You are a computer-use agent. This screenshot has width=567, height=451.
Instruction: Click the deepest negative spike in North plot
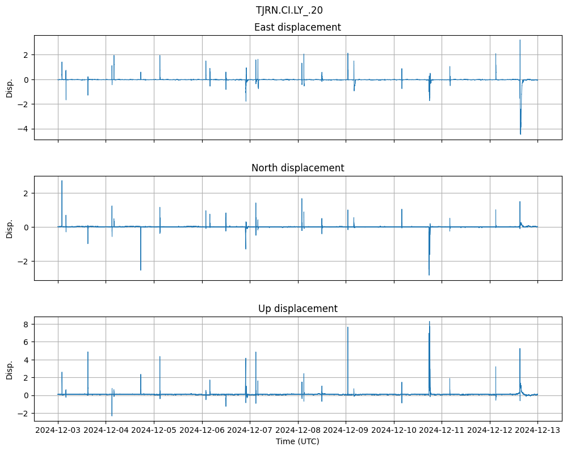(429, 275)
